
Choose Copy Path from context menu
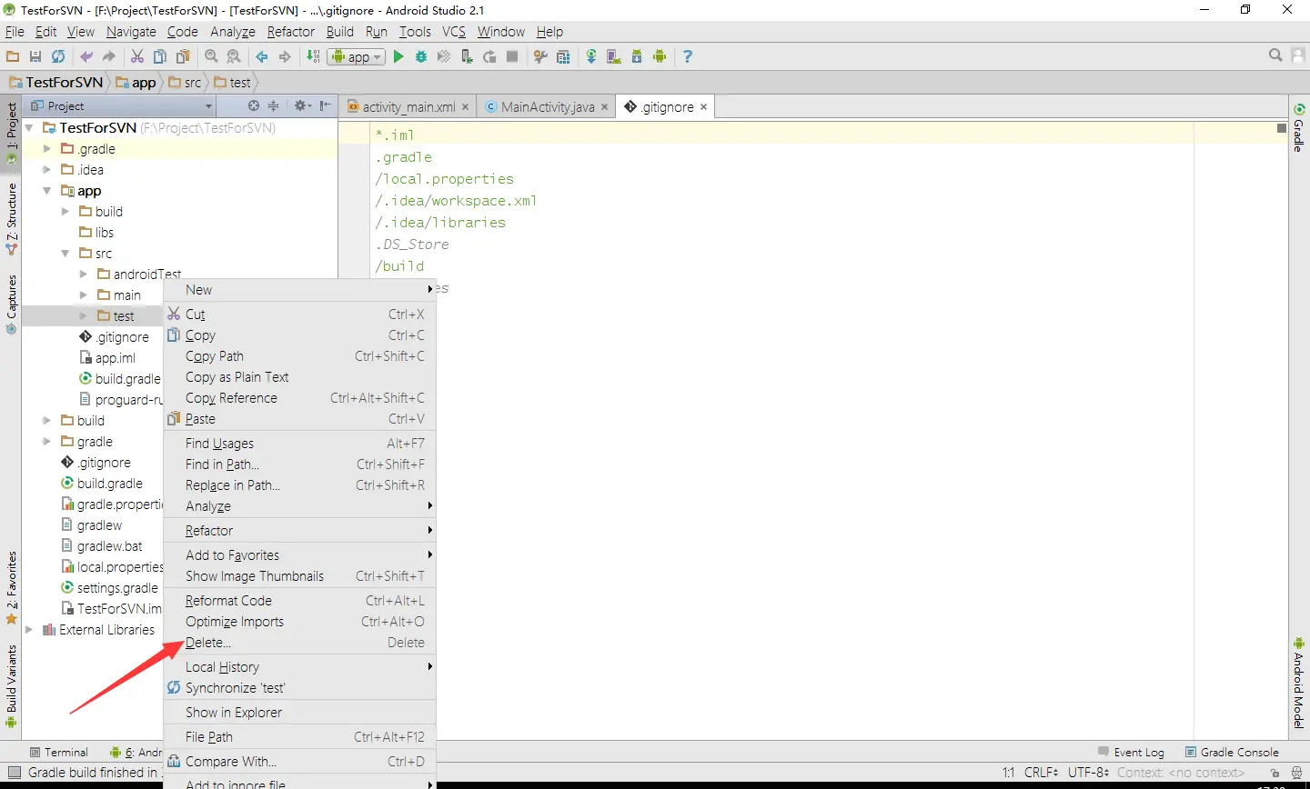click(299, 356)
